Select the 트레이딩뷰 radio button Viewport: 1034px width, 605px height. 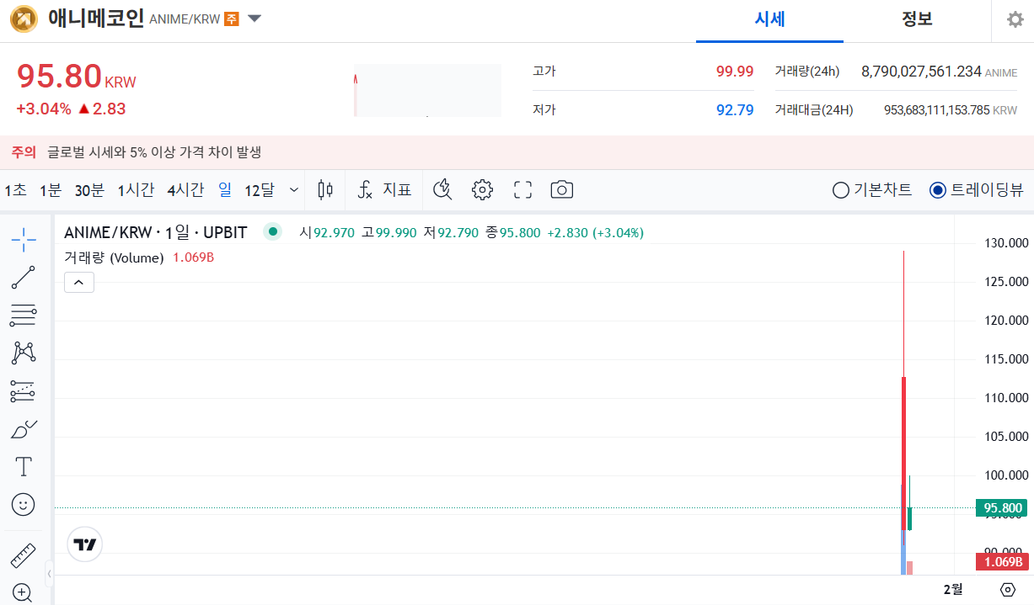click(x=938, y=190)
